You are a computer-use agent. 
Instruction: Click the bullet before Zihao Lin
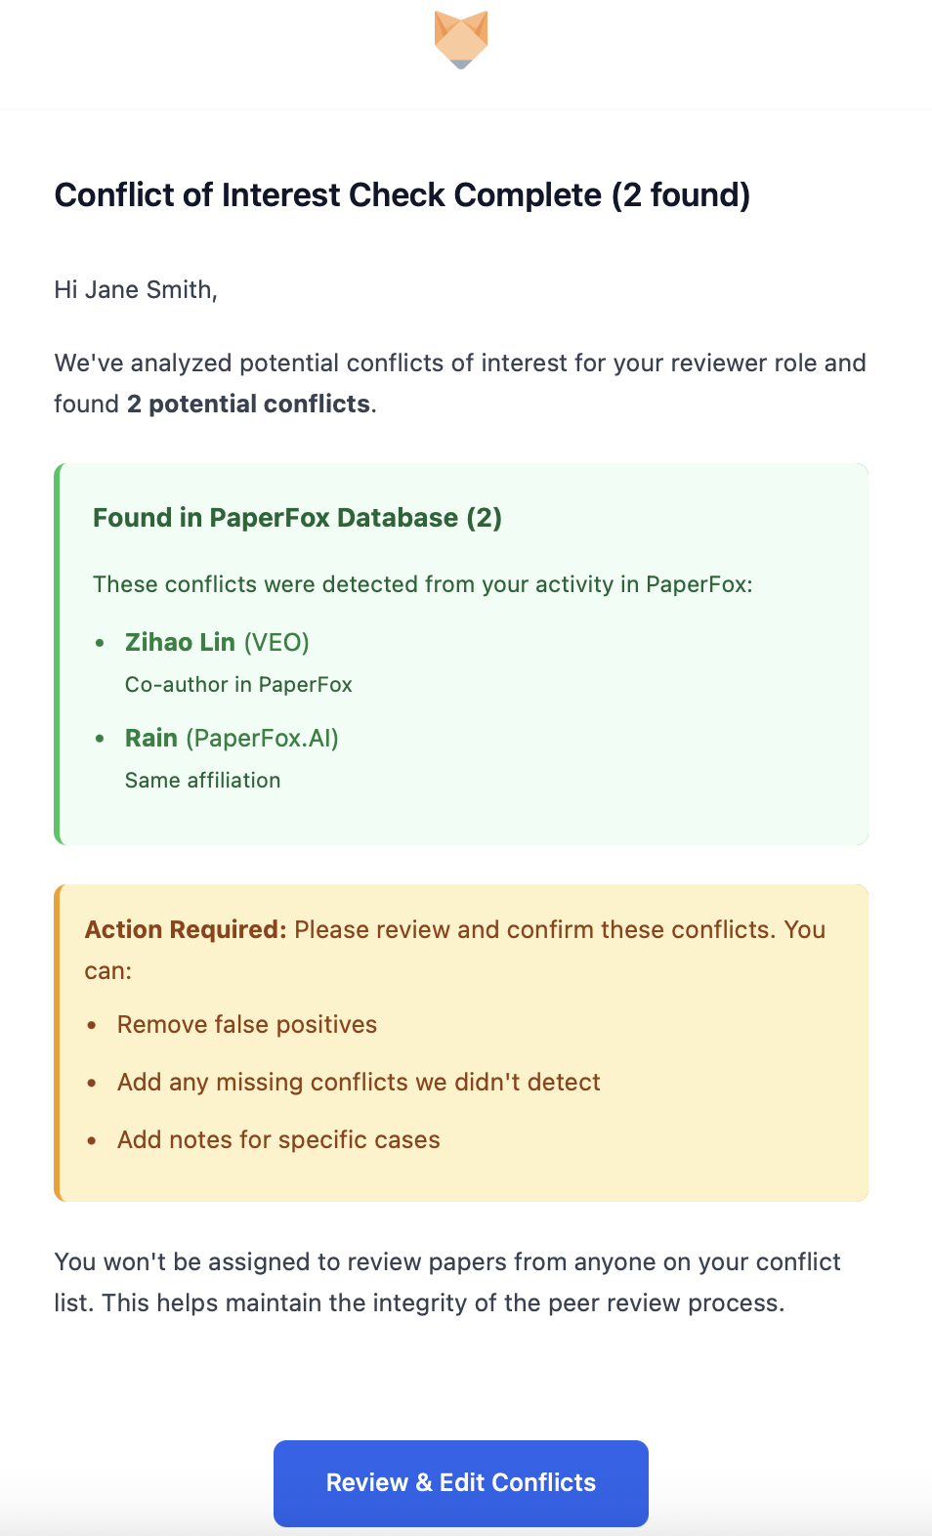pyautogui.click(x=100, y=643)
